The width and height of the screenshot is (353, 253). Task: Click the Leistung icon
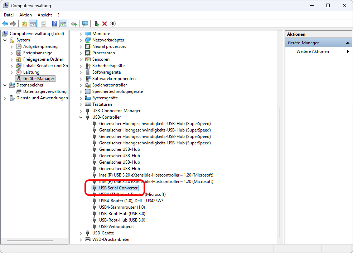pyautogui.click(x=19, y=72)
